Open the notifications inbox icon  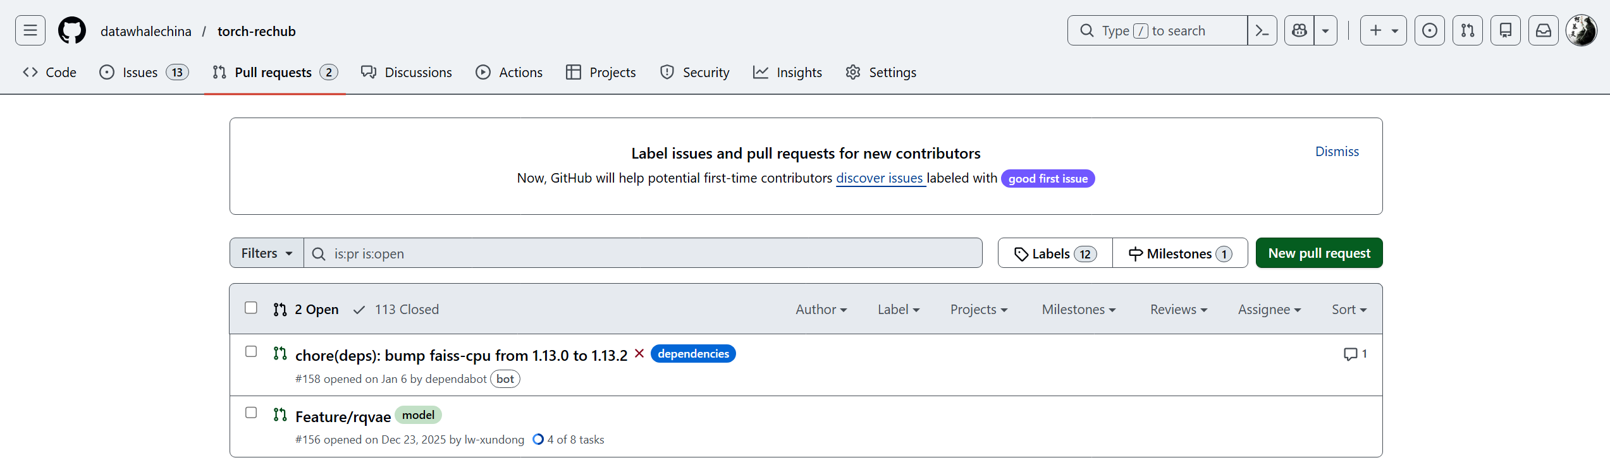point(1544,30)
